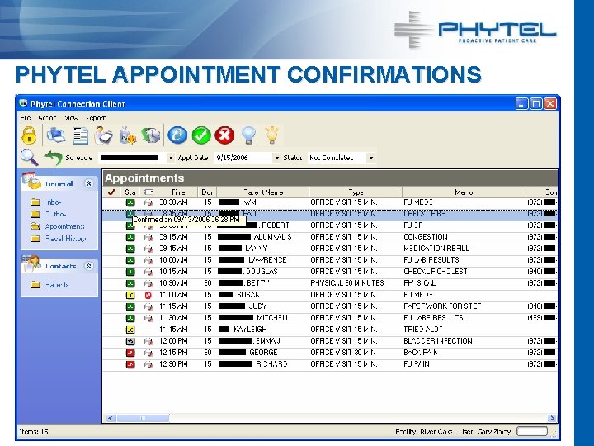The image size is (594, 446).
Task: Click green status icon in BETTY row
Action: tap(130, 283)
